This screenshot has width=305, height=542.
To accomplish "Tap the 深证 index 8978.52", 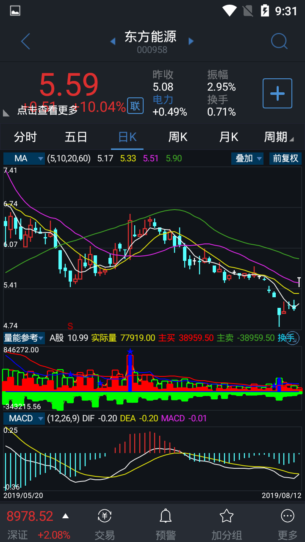I will pos(30,516).
